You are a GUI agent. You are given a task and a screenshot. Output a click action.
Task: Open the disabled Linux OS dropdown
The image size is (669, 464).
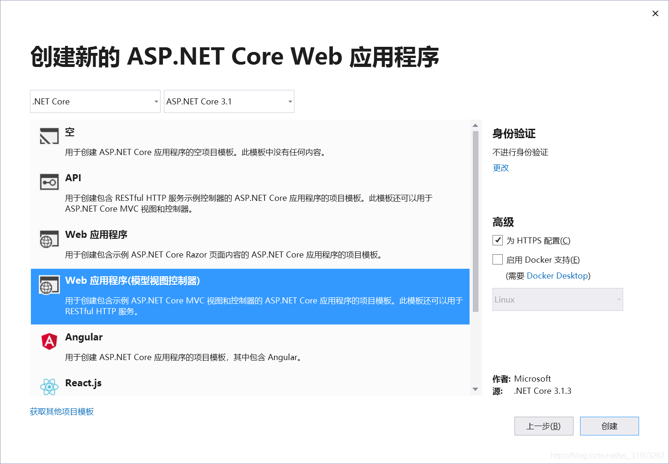tap(558, 300)
